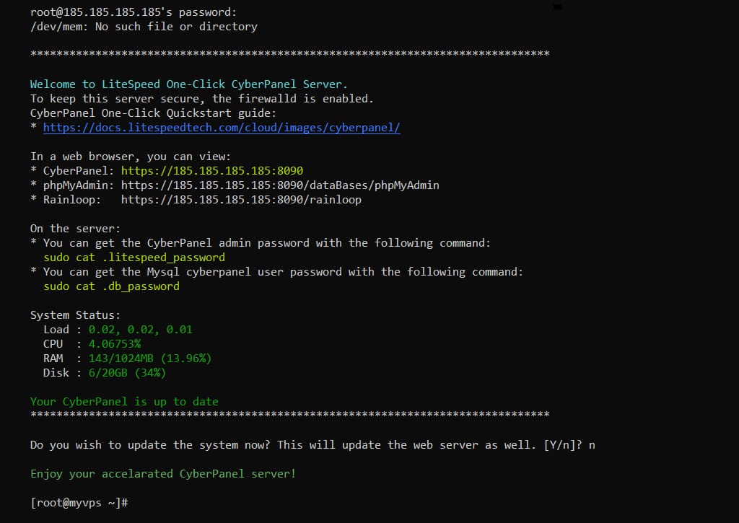Click the "Your CyberPanel is up to date" message
The height and width of the screenshot is (523, 739).
point(124,402)
